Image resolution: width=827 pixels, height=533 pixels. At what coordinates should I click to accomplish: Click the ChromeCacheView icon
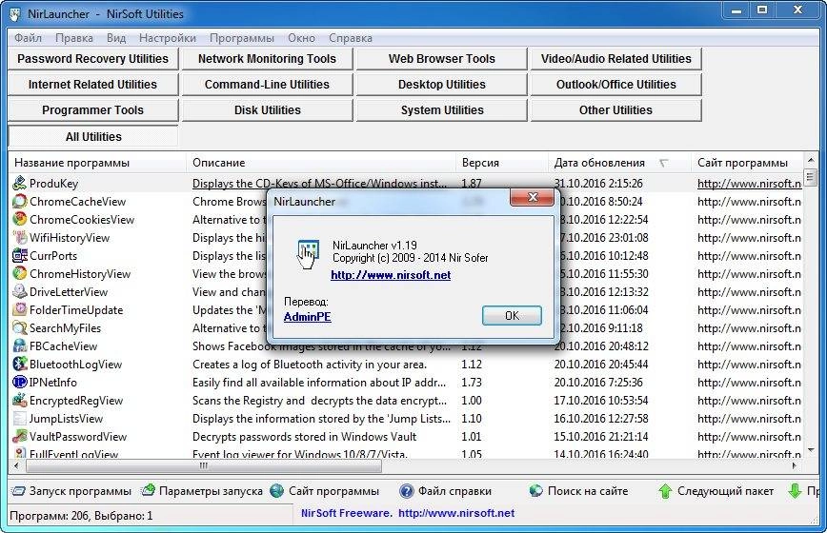pos(19,201)
